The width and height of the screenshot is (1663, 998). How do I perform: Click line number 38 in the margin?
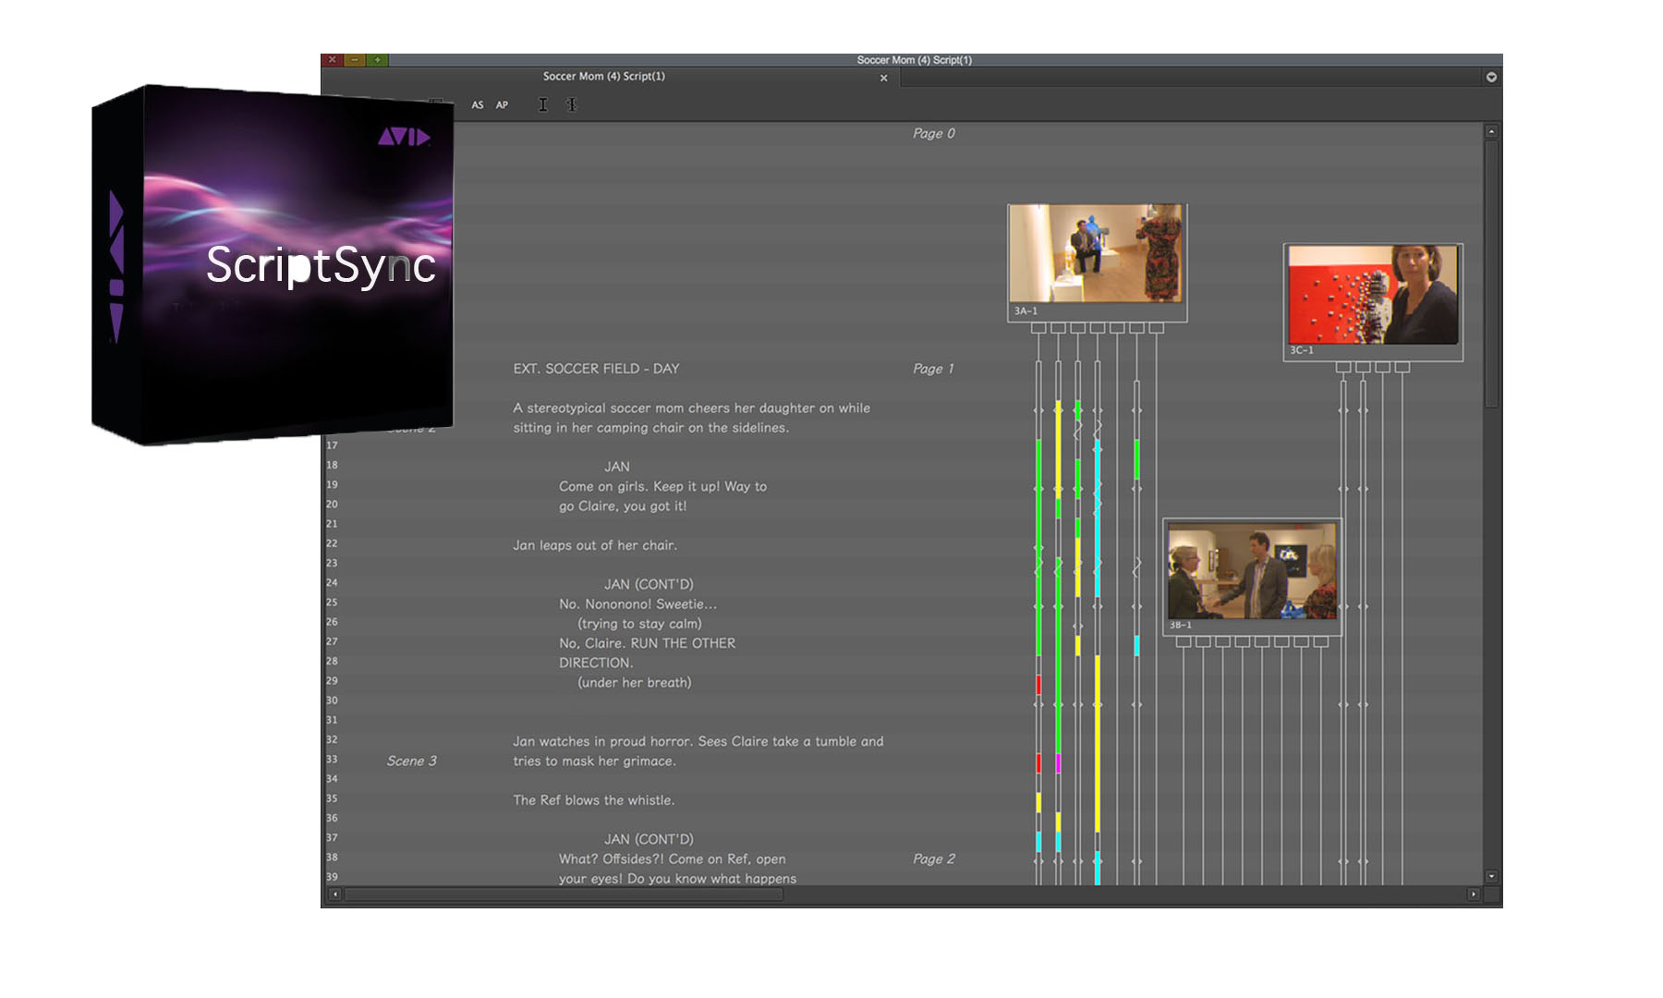(x=332, y=858)
